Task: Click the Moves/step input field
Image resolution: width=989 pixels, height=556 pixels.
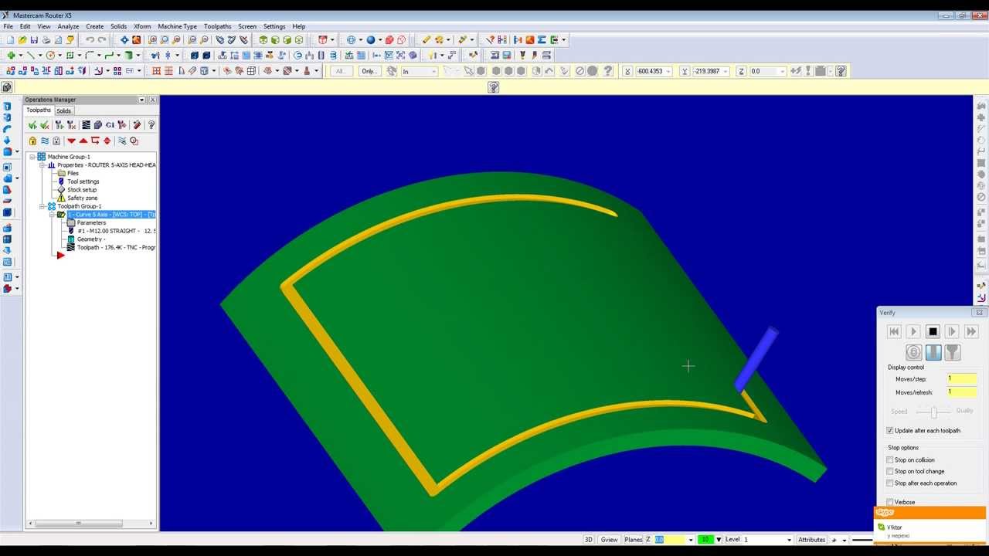Action: pyautogui.click(x=963, y=379)
